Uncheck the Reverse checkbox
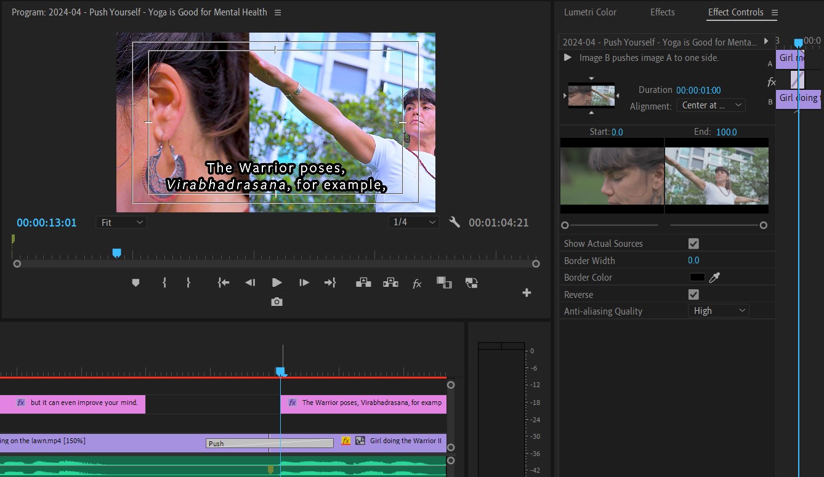 point(693,295)
